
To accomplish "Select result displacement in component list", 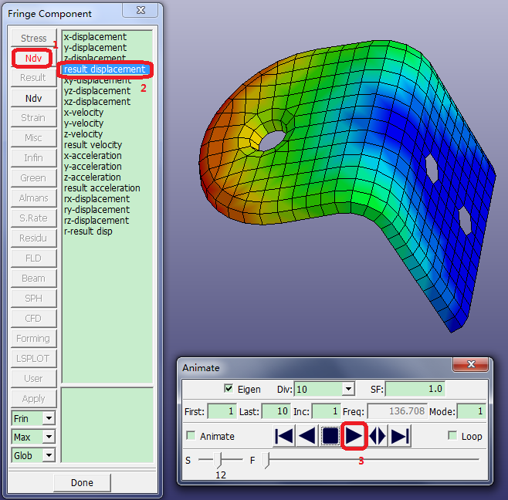I will [104, 69].
